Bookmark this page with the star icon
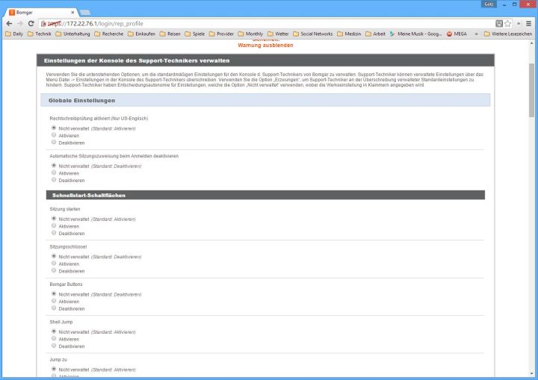 (x=508, y=23)
